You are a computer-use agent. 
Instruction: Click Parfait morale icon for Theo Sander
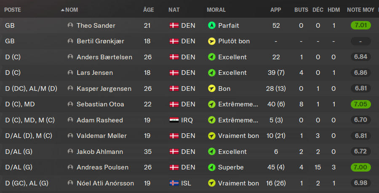(x=211, y=26)
